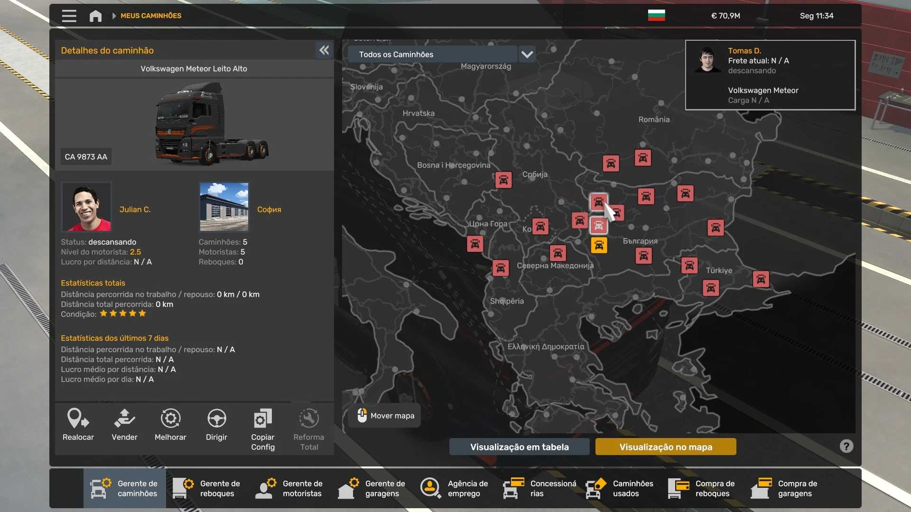The height and width of the screenshot is (512, 911).
Task: Select Visualização no mapa view
Action: pos(665,447)
